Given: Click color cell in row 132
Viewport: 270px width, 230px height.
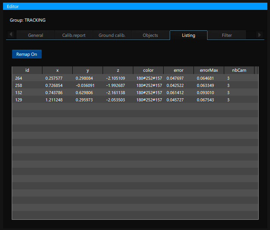Looking at the screenshot, I should [x=149, y=93].
